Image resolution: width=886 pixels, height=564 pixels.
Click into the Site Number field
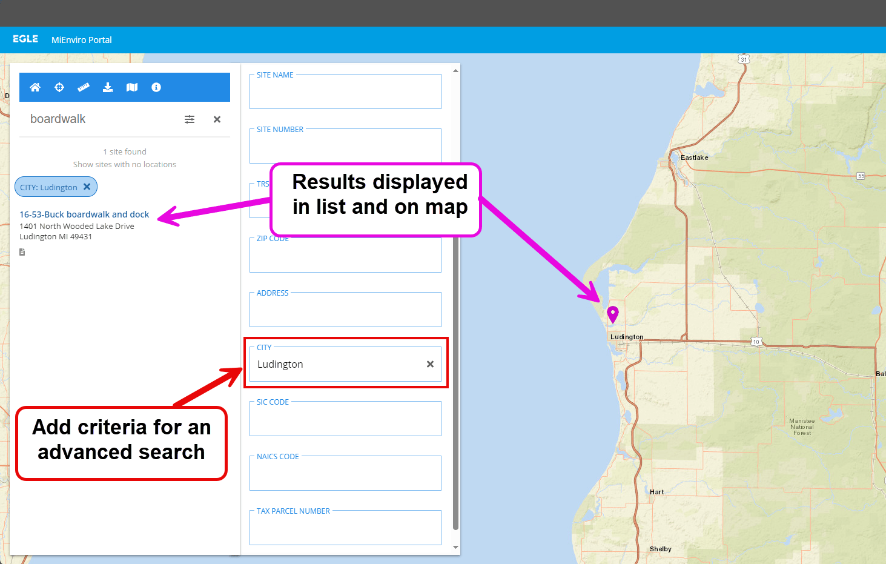tap(345, 146)
